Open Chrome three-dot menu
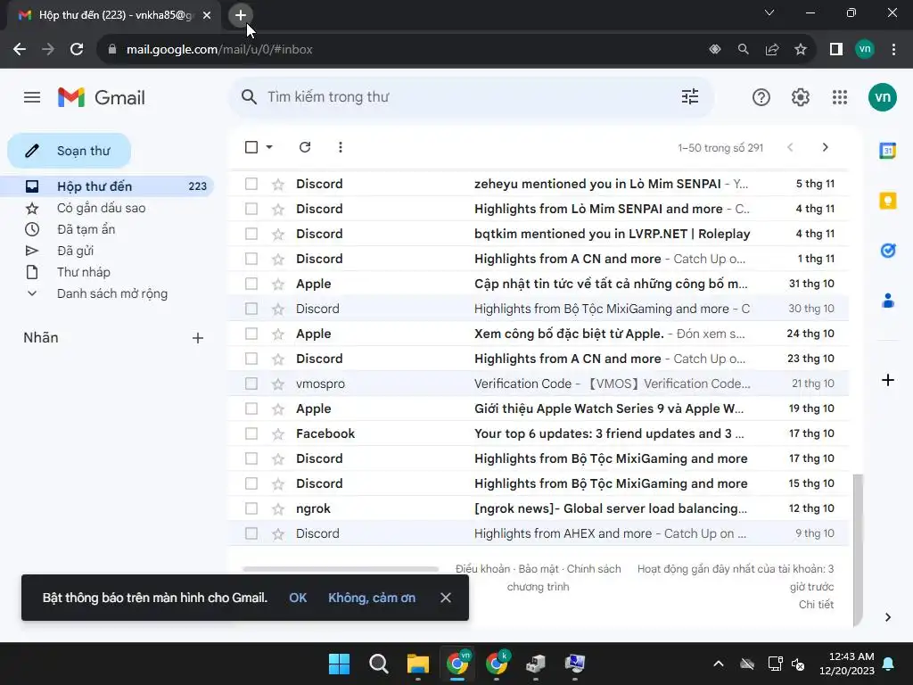The width and height of the screenshot is (913, 685). [893, 50]
